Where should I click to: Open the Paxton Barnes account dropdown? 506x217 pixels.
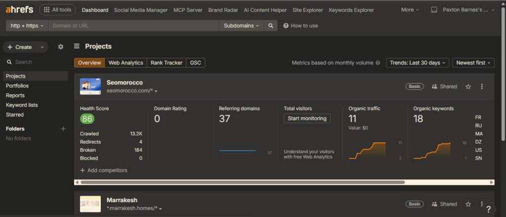tap(468, 10)
